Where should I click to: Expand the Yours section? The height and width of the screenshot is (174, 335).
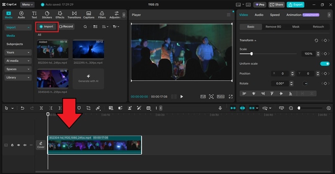coord(18,52)
